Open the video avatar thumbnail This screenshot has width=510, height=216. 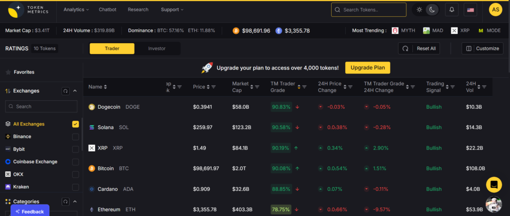[494, 204]
